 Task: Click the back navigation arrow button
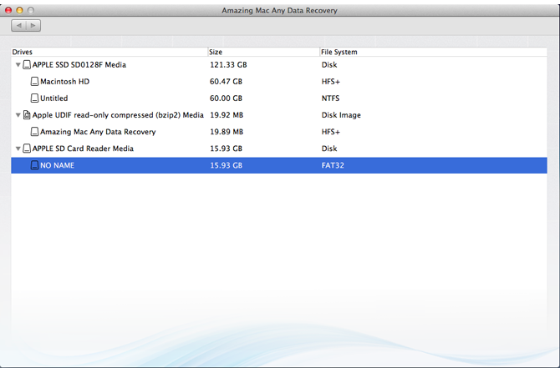tap(18, 25)
